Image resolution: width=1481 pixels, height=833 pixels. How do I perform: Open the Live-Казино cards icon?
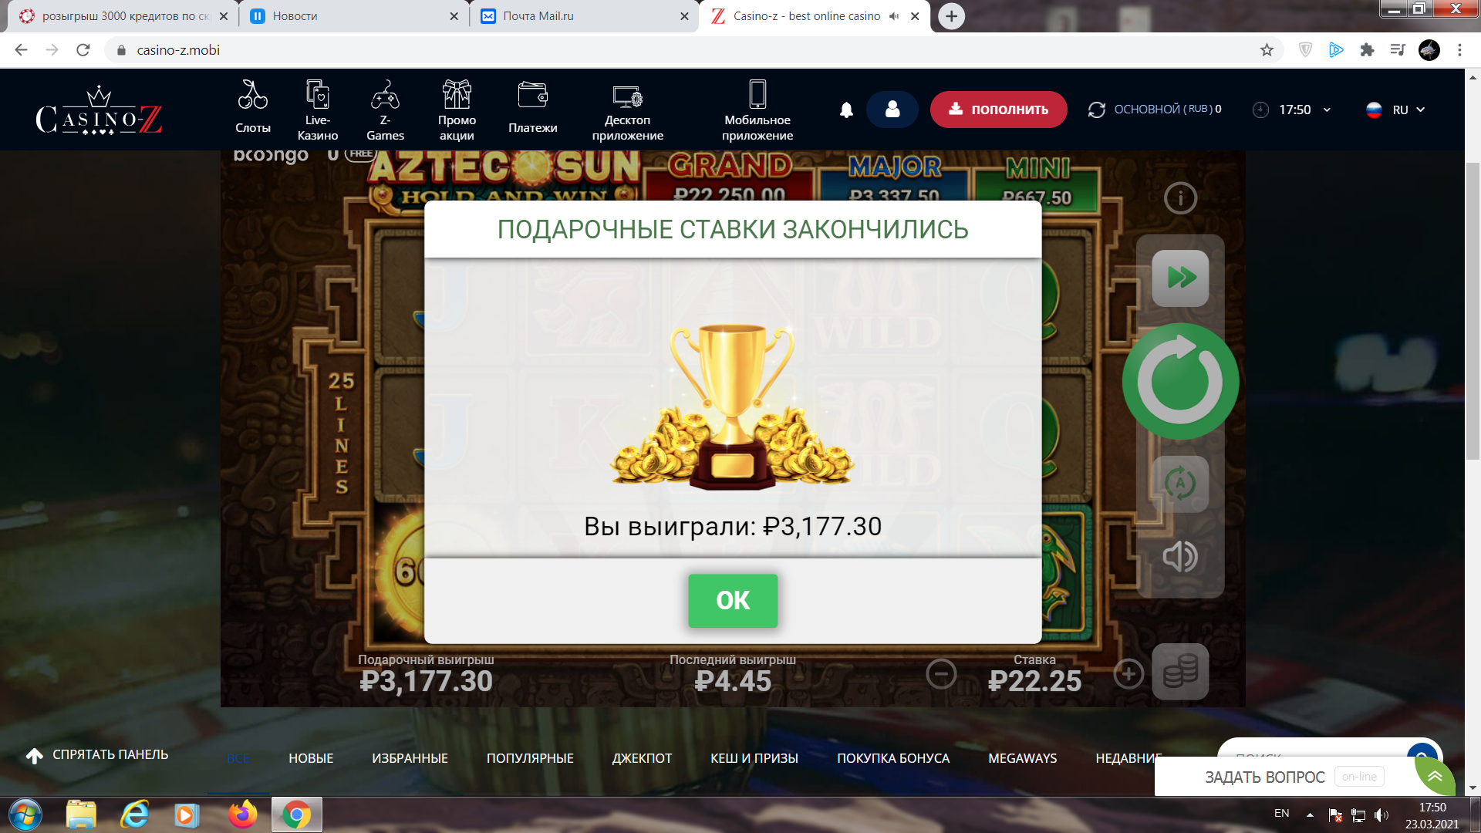317,93
